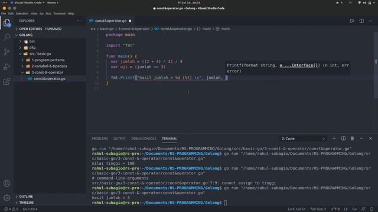
Task: Expand the bin folder
Action: [x=32, y=41]
